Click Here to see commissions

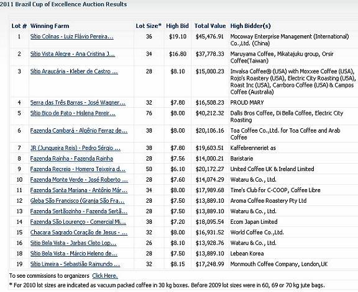(105, 276)
